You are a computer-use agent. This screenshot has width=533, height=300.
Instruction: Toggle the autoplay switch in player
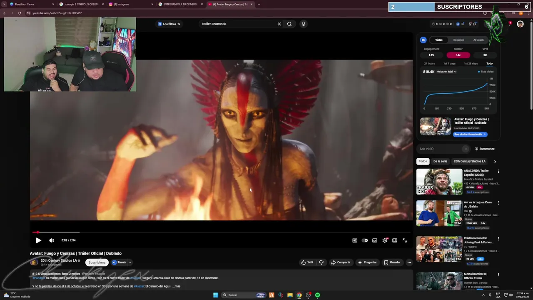[x=365, y=240]
